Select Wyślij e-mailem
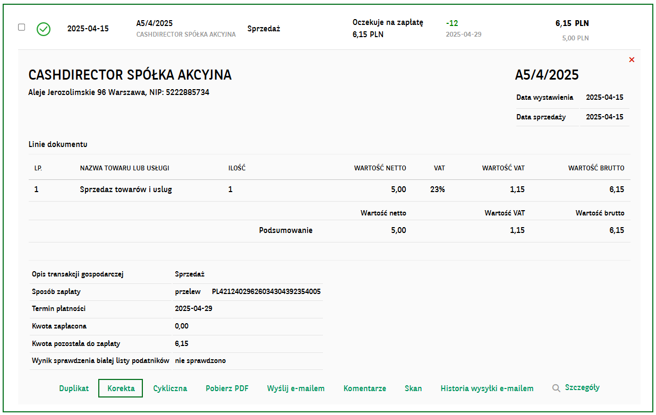Viewport: 656px width, 415px height. coord(296,388)
